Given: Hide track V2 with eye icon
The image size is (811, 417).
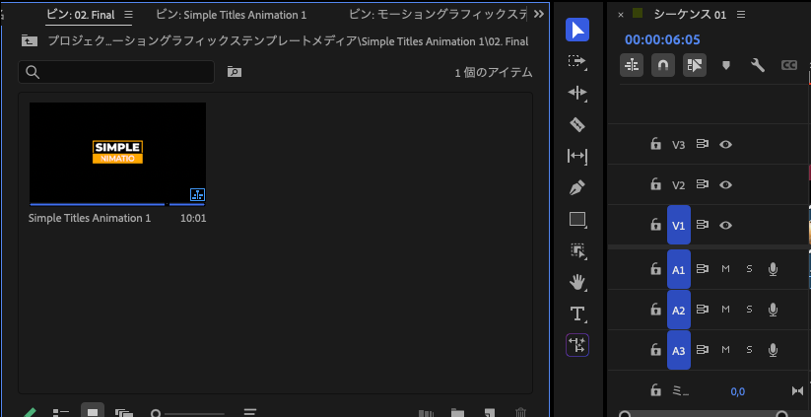Looking at the screenshot, I should [x=725, y=184].
